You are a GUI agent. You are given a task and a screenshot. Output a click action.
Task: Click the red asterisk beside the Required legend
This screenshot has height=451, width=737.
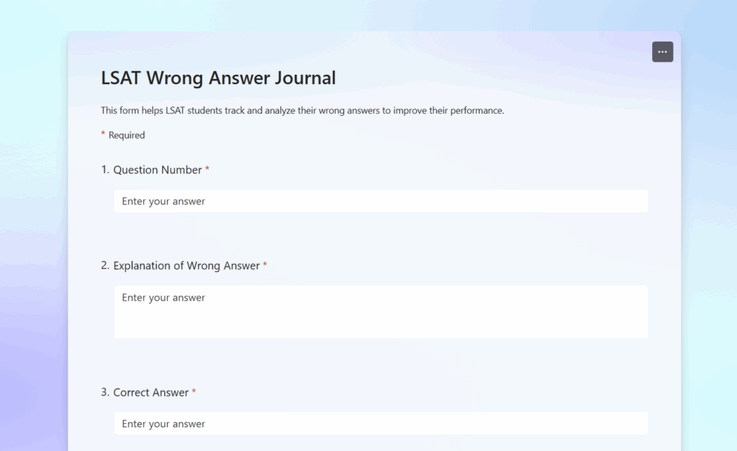click(x=103, y=134)
